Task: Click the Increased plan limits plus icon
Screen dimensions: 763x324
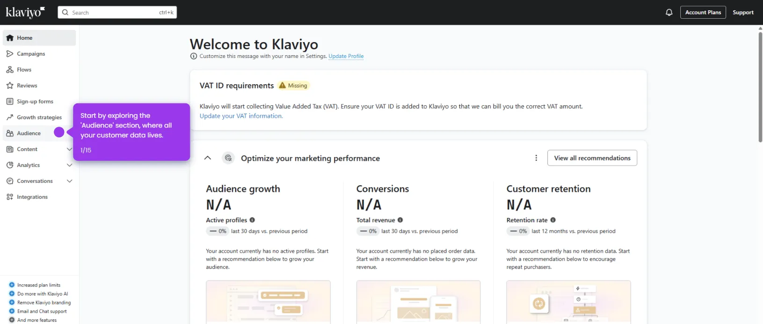Action: tap(12, 285)
